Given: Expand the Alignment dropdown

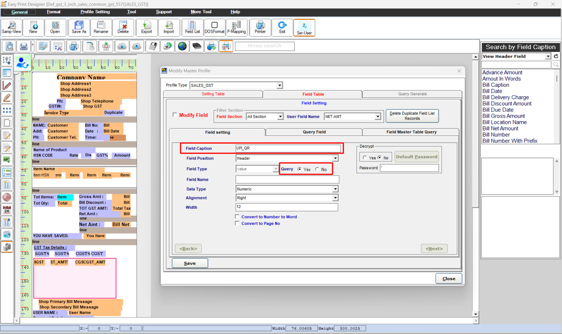Looking at the screenshot, I should [335, 198].
